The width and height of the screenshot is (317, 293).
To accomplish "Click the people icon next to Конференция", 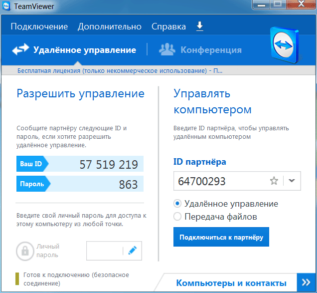I will point(167,49).
